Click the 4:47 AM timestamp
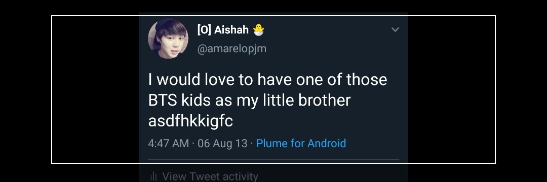Viewport: 547px width, 182px height. [169, 144]
